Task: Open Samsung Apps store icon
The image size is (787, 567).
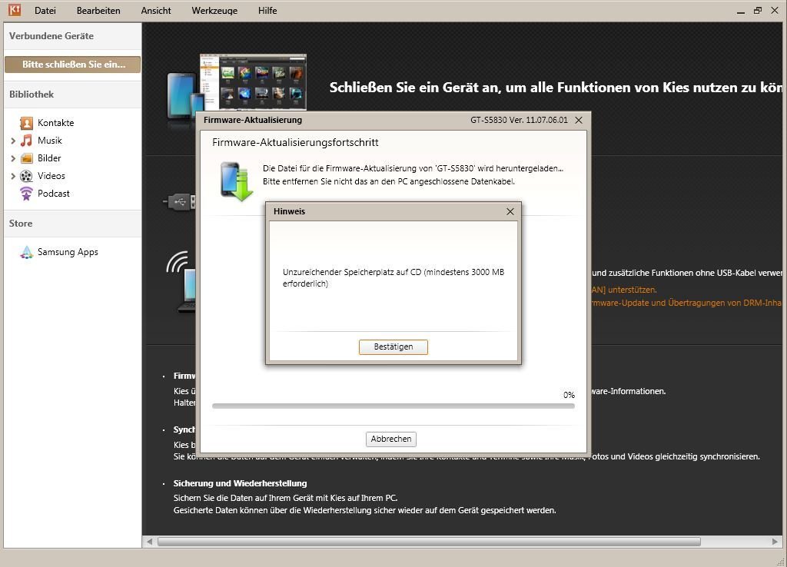Action: 26,252
